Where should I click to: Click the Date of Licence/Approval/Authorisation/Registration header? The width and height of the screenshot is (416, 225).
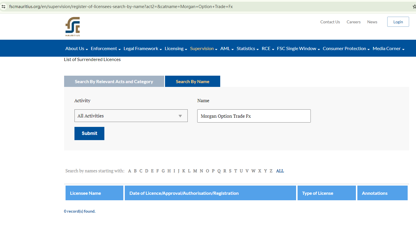[210, 193]
